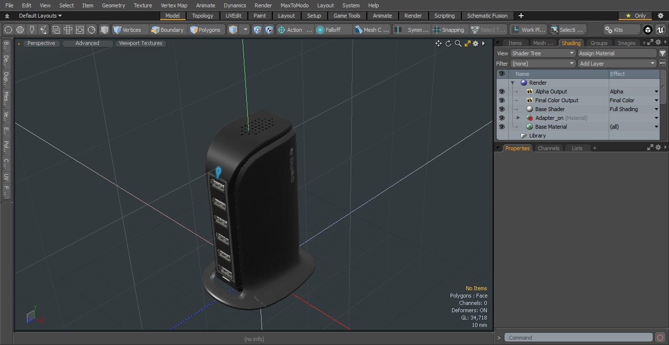Click the globe toolbar icon
669x345 pixels.
click(x=20, y=30)
